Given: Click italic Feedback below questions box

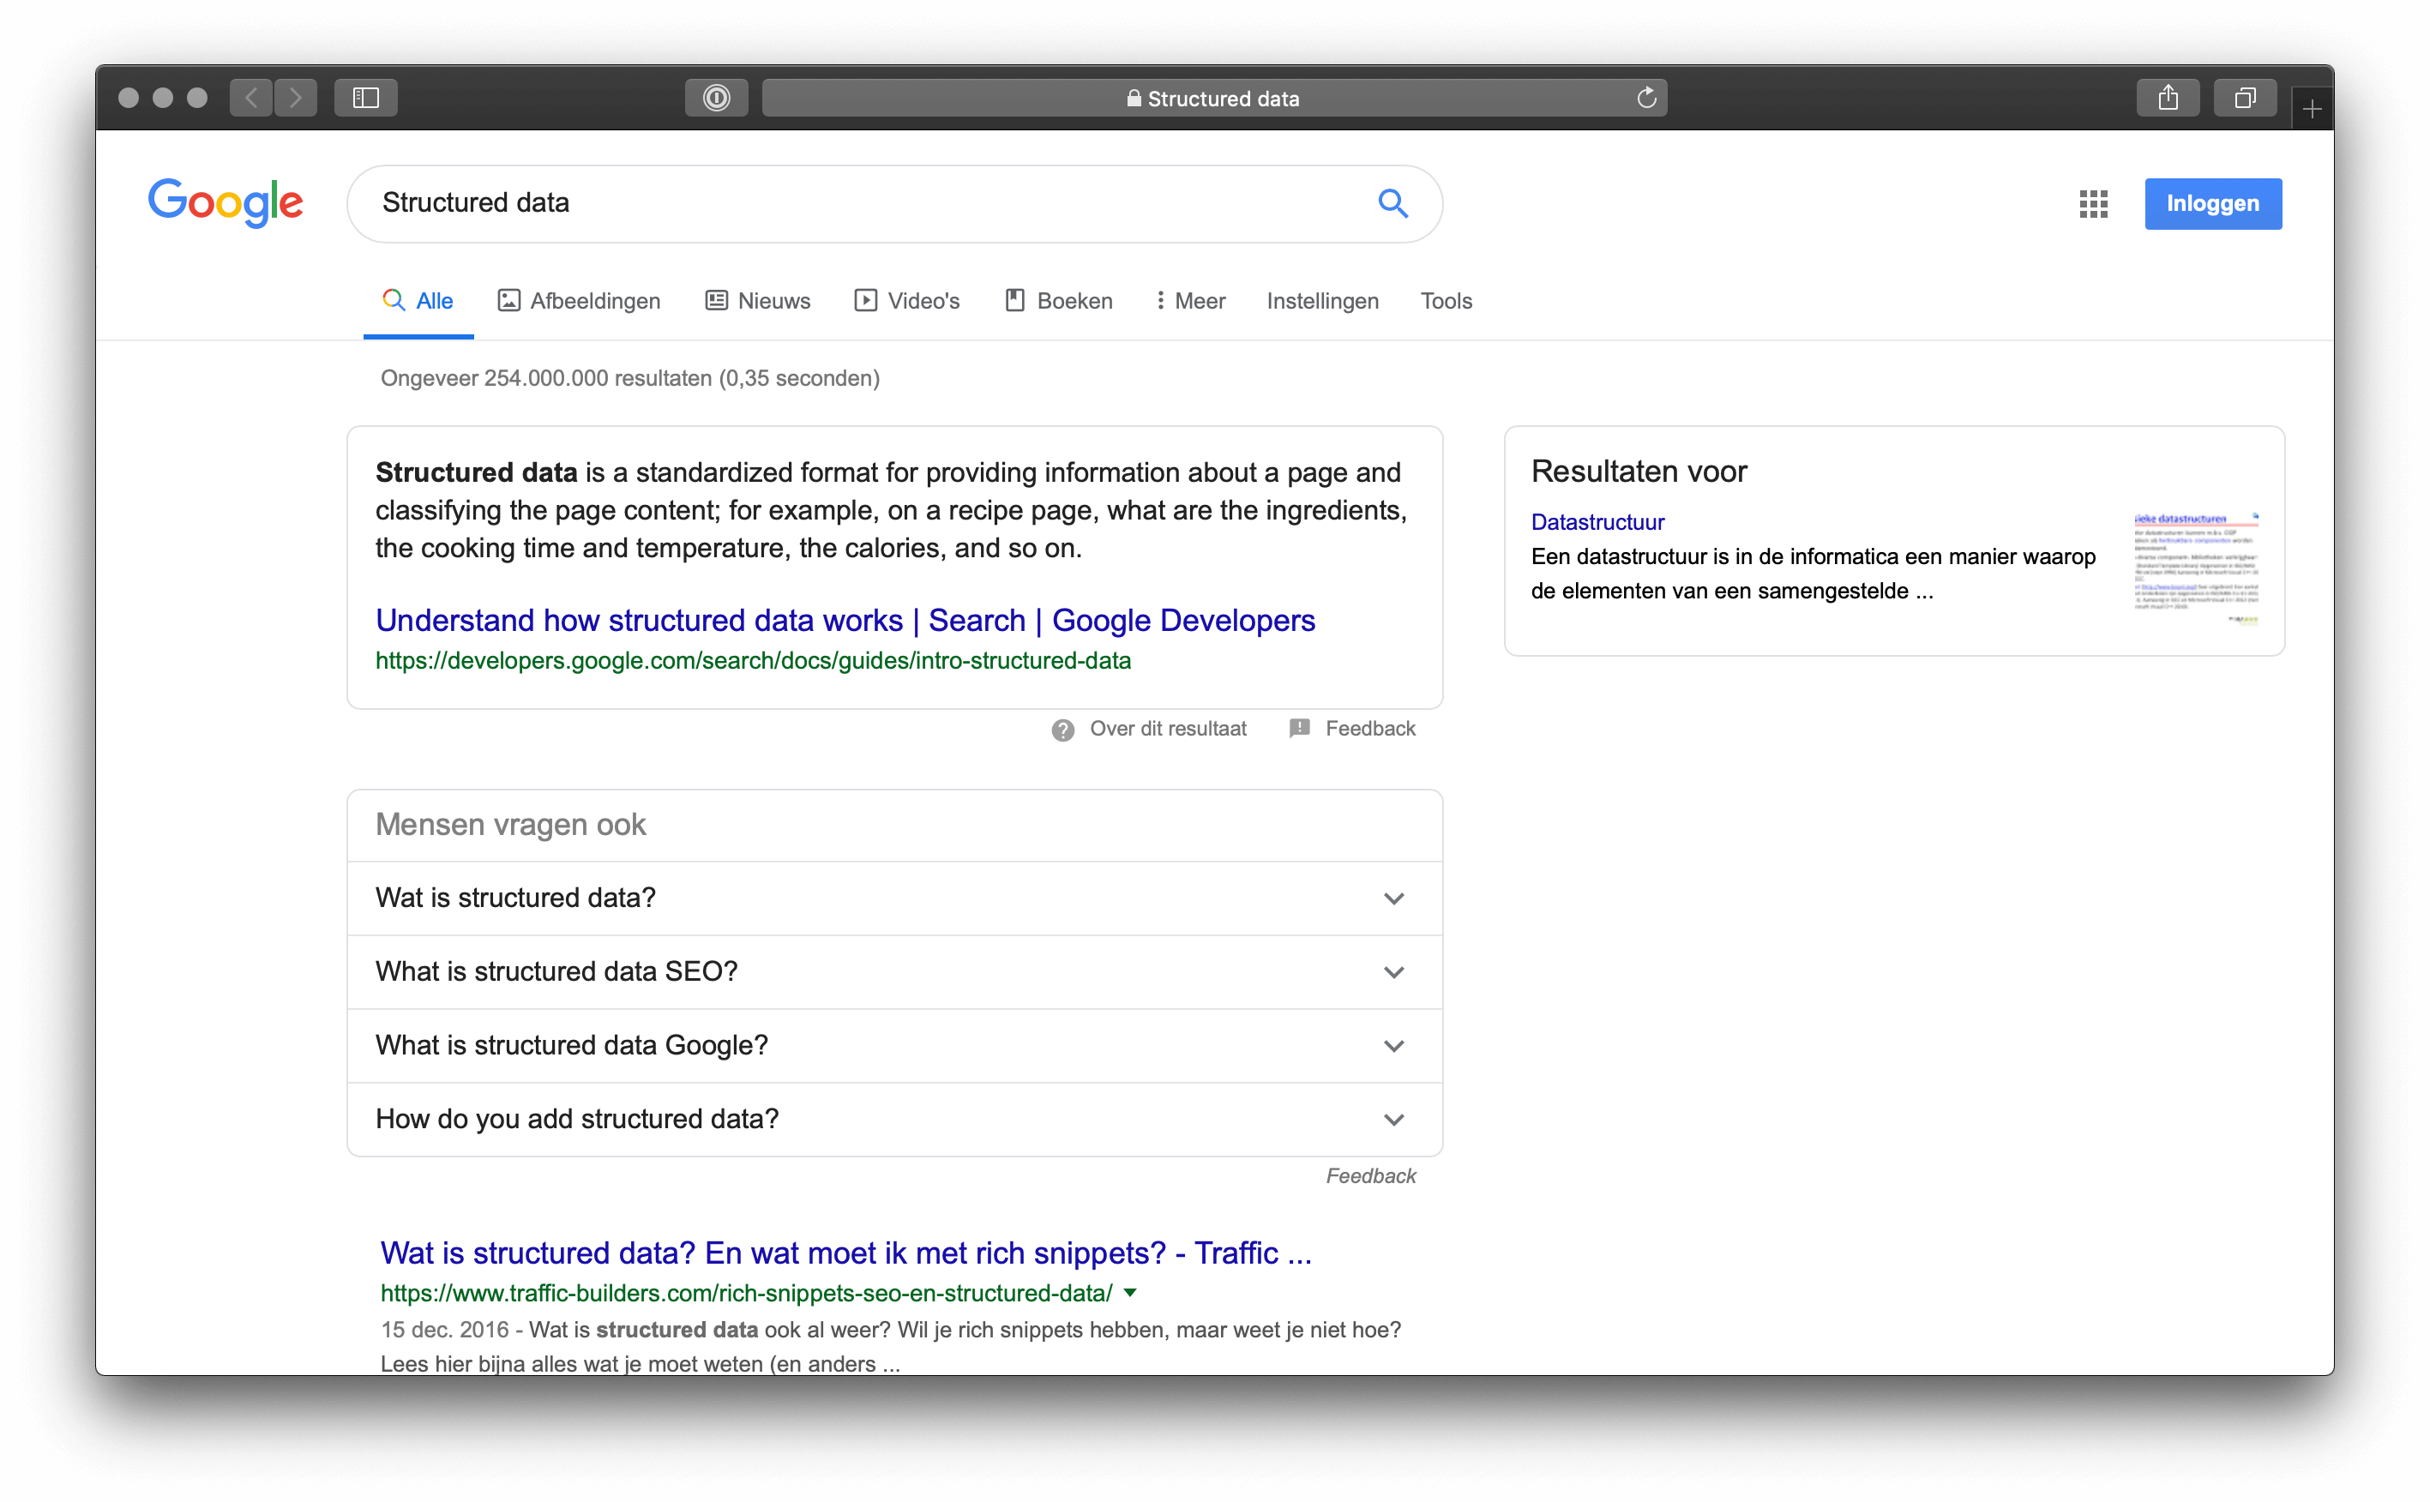Looking at the screenshot, I should click(1370, 1176).
